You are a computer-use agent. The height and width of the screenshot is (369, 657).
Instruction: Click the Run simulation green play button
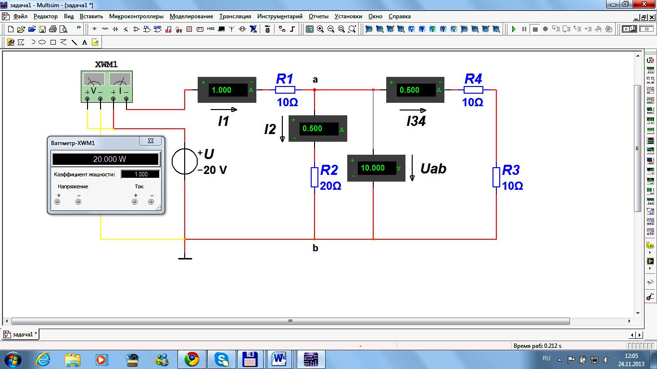tap(514, 29)
